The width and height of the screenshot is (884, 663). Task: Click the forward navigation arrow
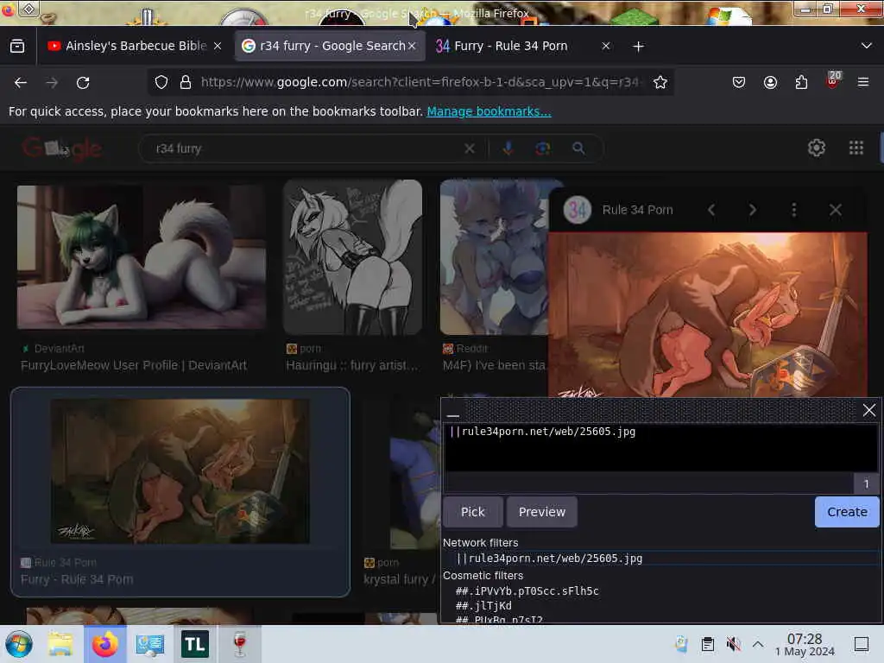pos(52,82)
